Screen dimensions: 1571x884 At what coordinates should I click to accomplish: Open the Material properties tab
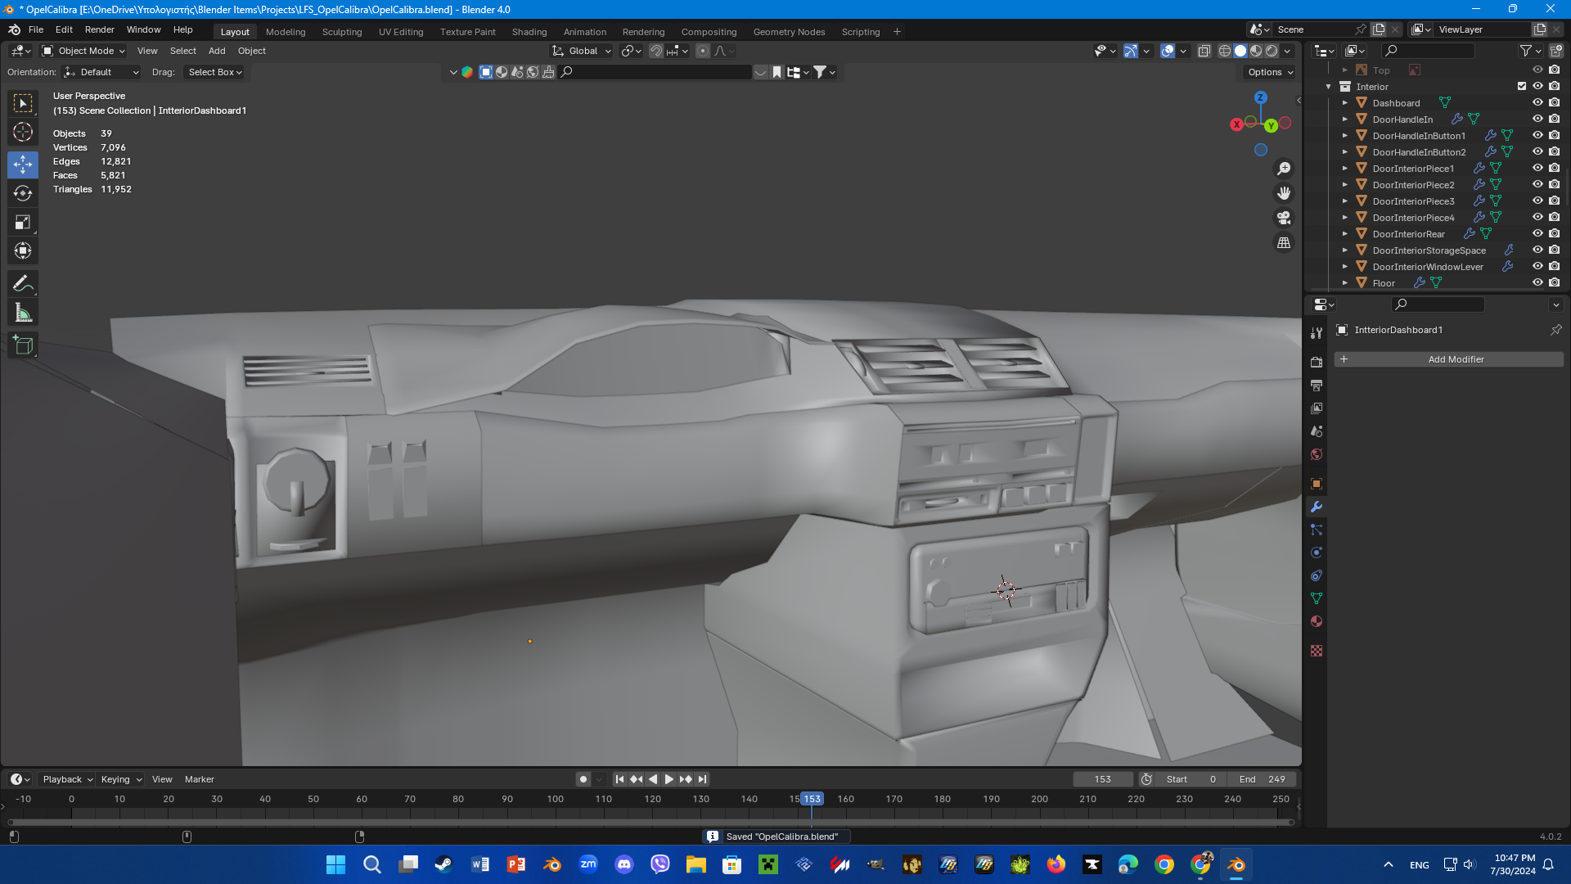pyautogui.click(x=1317, y=621)
